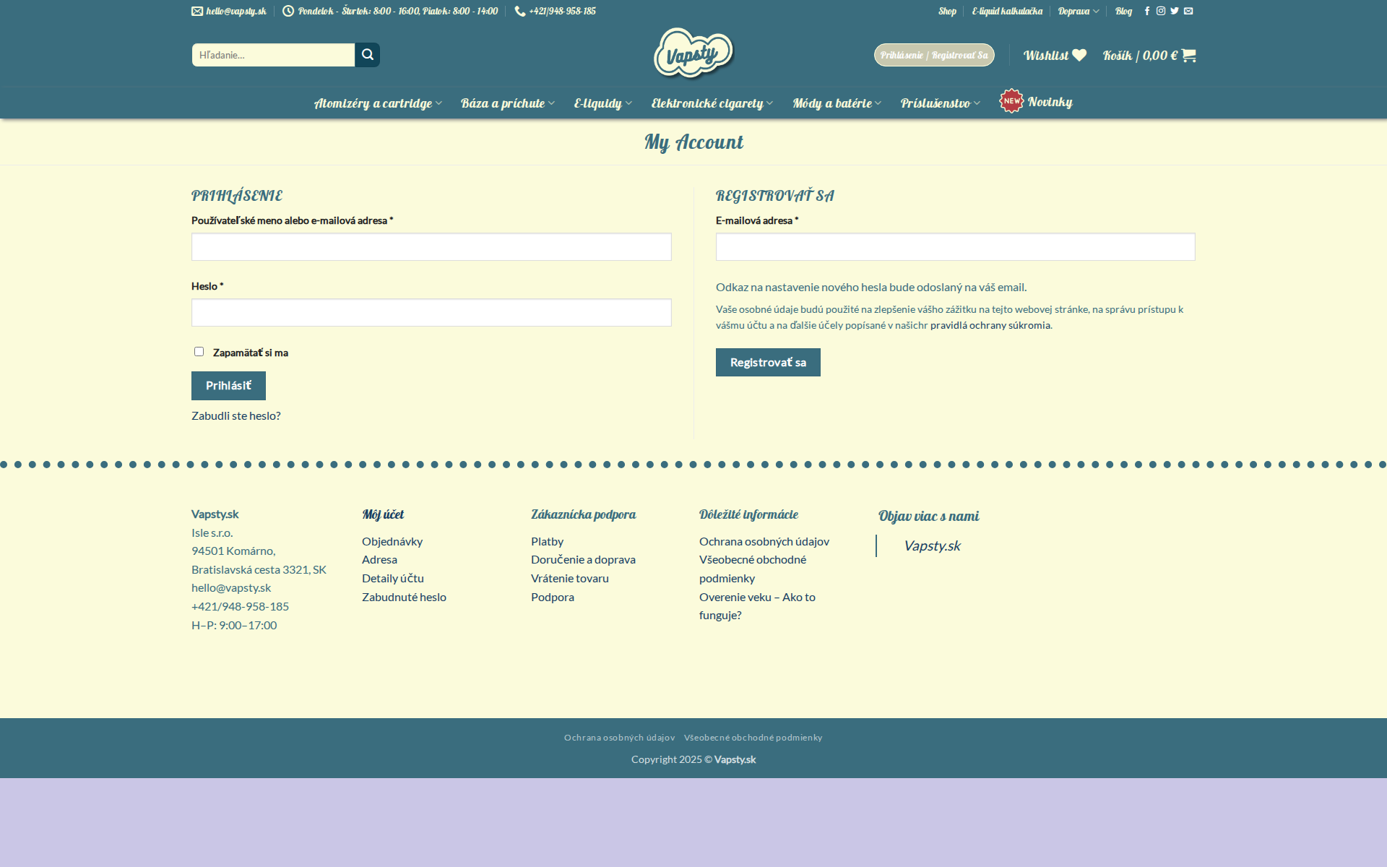
Task: Open the Wishlist heart icon
Action: point(1078,54)
